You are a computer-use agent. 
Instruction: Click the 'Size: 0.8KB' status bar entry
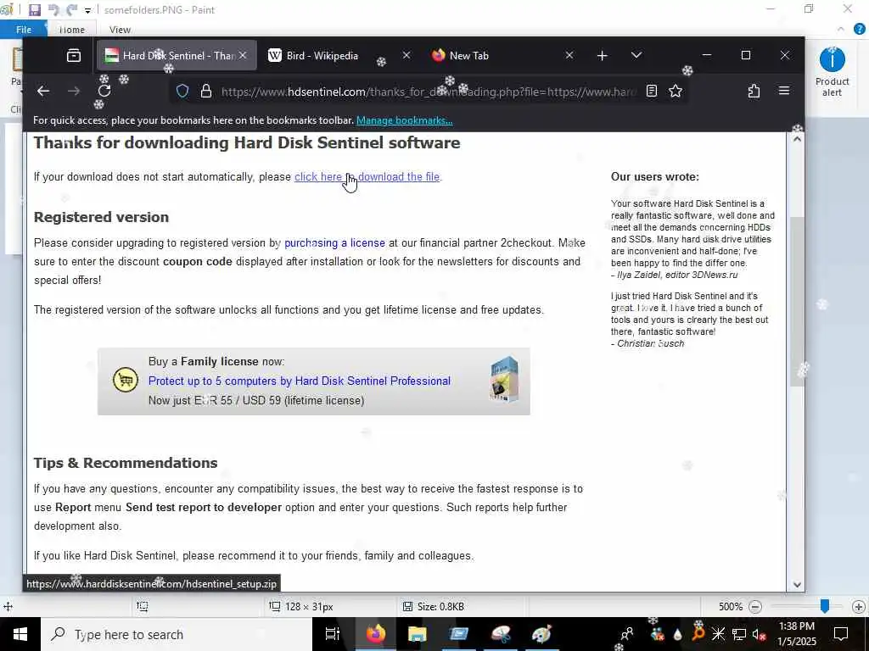(x=434, y=607)
